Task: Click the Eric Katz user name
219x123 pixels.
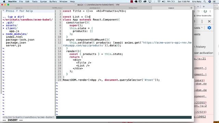Action: (x=197, y=1)
